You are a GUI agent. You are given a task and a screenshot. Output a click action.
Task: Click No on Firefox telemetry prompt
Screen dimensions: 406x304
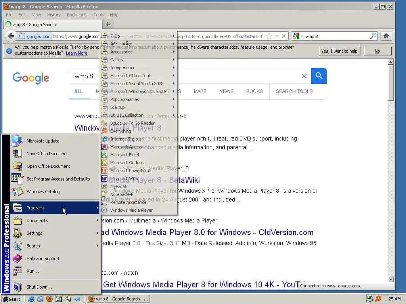pos(377,51)
